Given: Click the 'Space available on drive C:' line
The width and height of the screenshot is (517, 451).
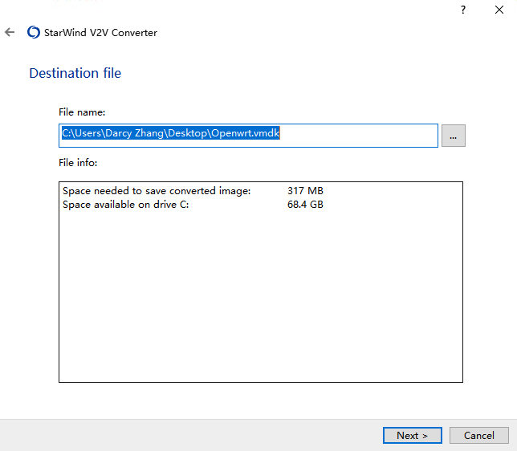Looking at the screenshot, I should pos(125,205).
